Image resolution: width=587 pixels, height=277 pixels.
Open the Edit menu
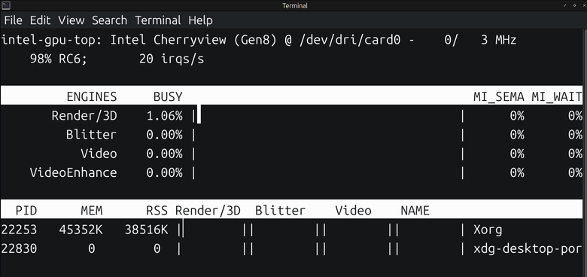[x=40, y=20]
